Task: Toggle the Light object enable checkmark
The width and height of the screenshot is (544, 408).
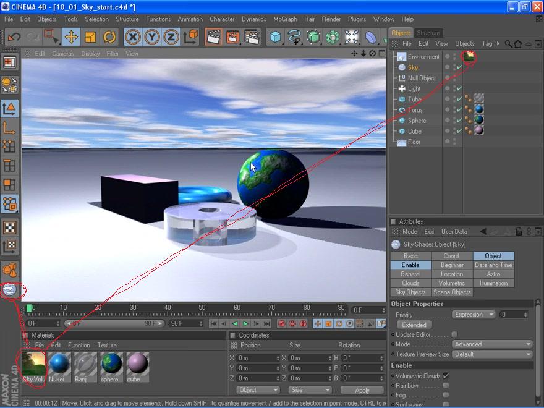Action: [x=459, y=88]
